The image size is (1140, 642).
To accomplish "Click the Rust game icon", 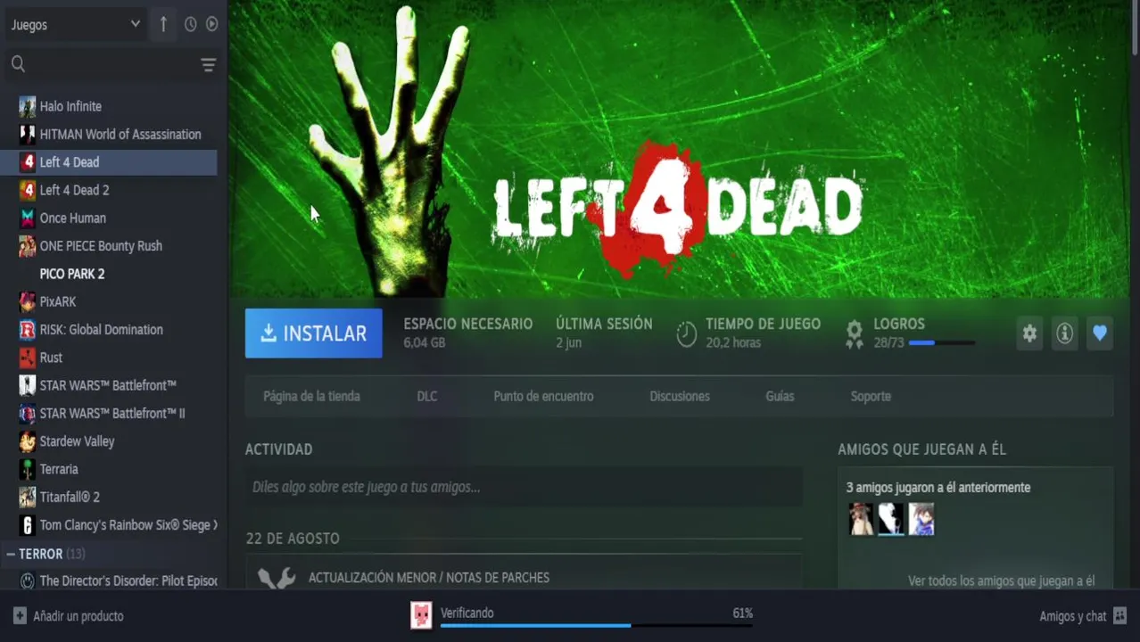I will pos(28,358).
